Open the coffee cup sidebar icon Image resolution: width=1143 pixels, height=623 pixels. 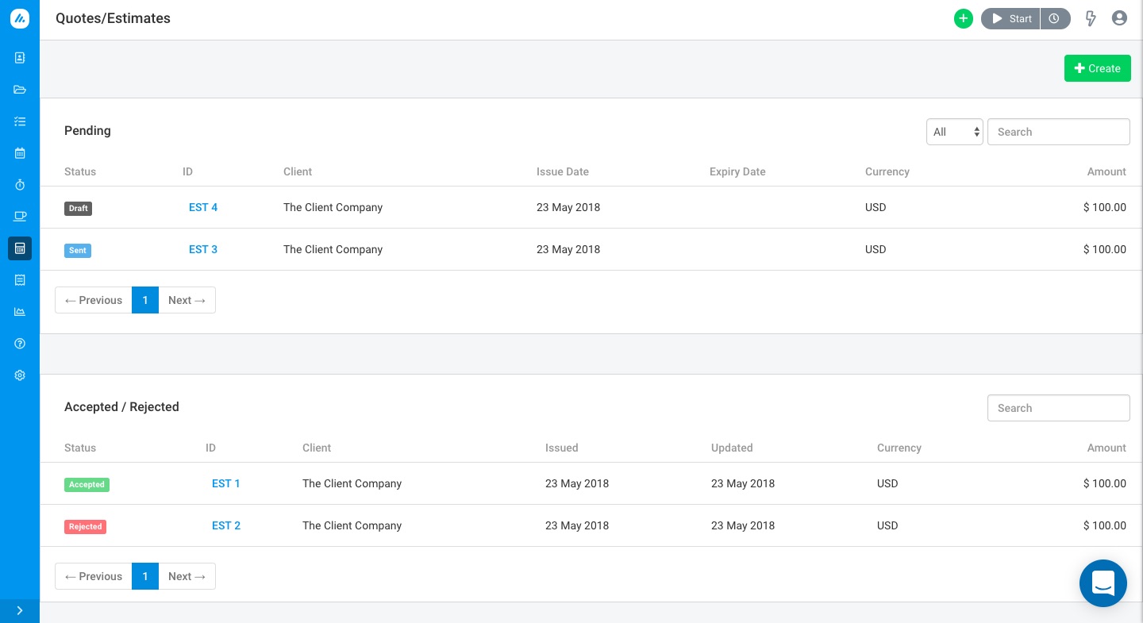pos(20,217)
